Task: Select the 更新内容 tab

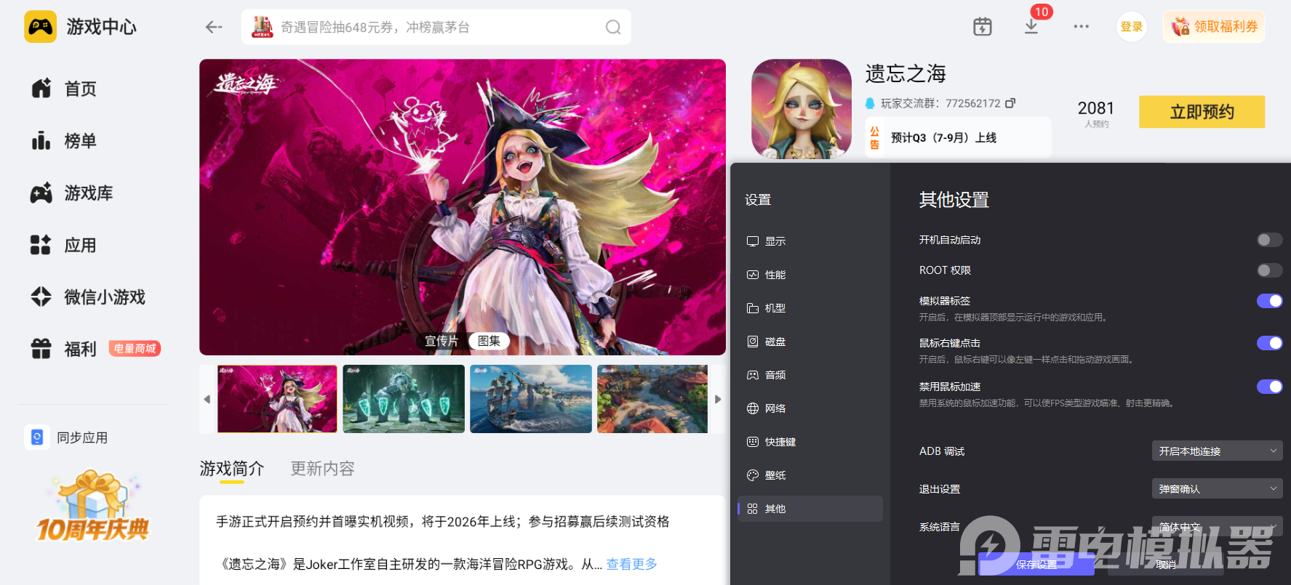Action: (322, 469)
